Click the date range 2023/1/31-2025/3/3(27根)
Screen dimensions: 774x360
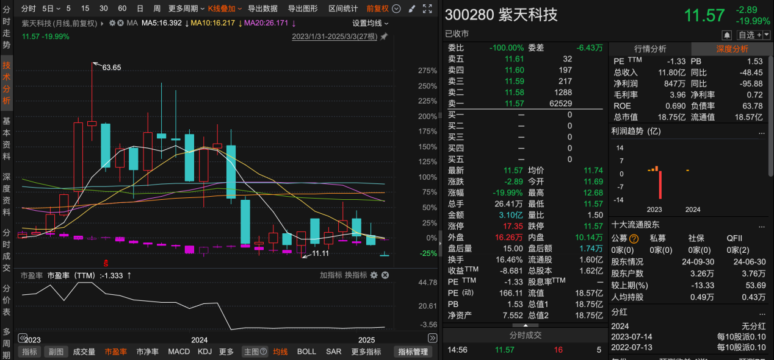pyautogui.click(x=335, y=37)
